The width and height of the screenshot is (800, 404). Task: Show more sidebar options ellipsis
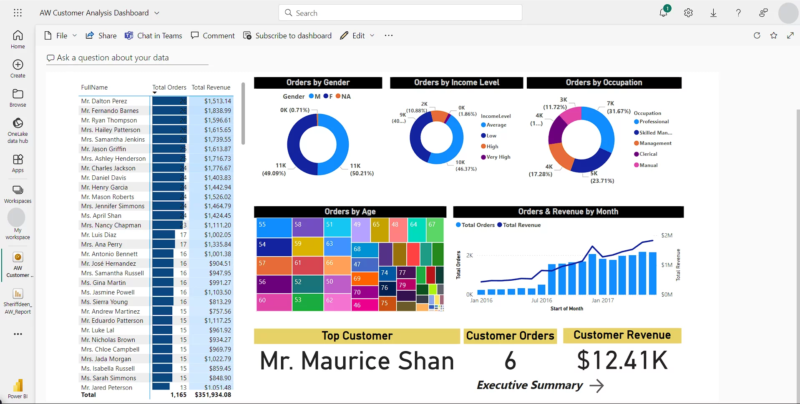(18, 334)
